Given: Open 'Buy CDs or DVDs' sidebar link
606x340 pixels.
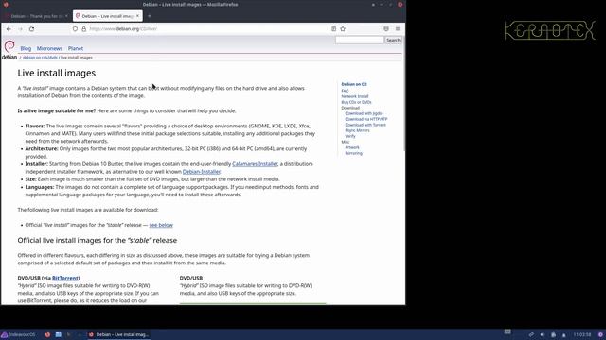Looking at the screenshot, I should tap(356, 102).
